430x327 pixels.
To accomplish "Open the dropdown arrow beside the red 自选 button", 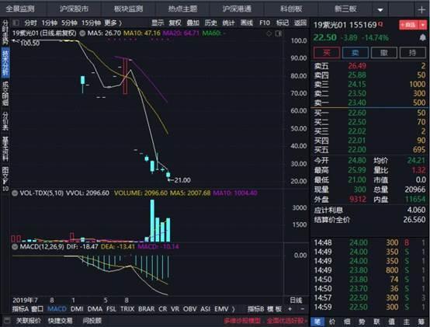I will point(423,25).
